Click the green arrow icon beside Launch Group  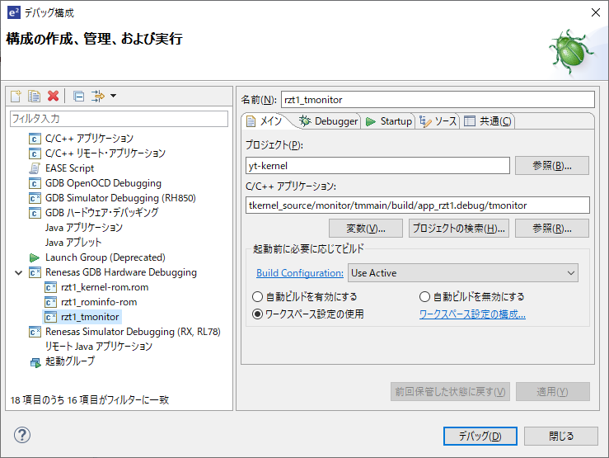[35, 257]
